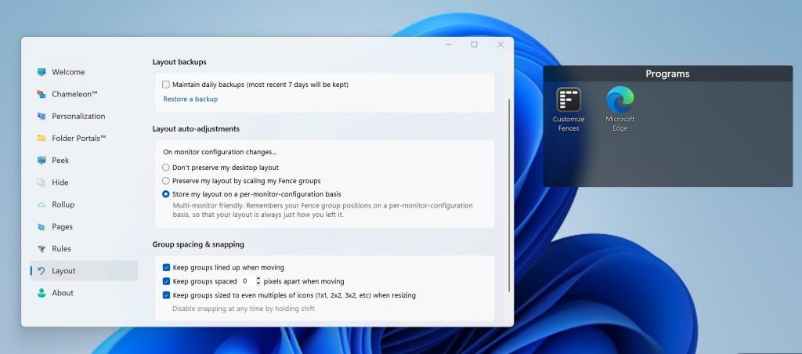Maximize the Fences settings window

pyautogui.click(x=474, y=45)
